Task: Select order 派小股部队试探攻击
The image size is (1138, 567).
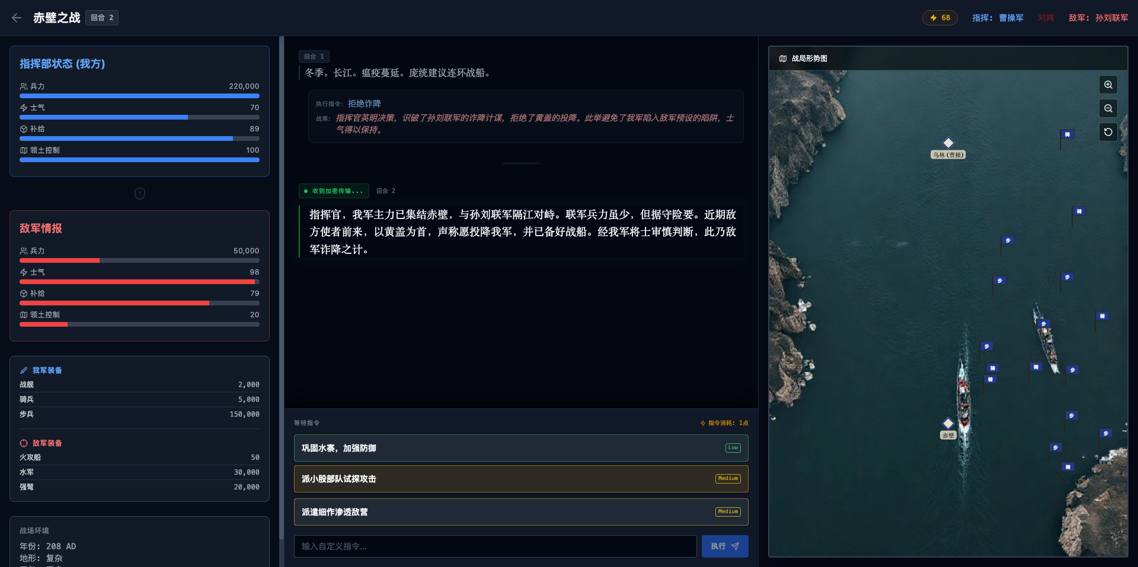Action: pyautogui.click(x=520, y=479)
